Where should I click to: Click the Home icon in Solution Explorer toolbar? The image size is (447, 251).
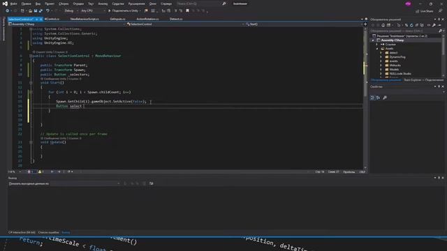(x=383, y=25)
